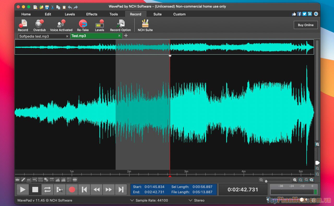Click the horizontal zoom in magnifier
334x206 pixels.
click(295, 180)
